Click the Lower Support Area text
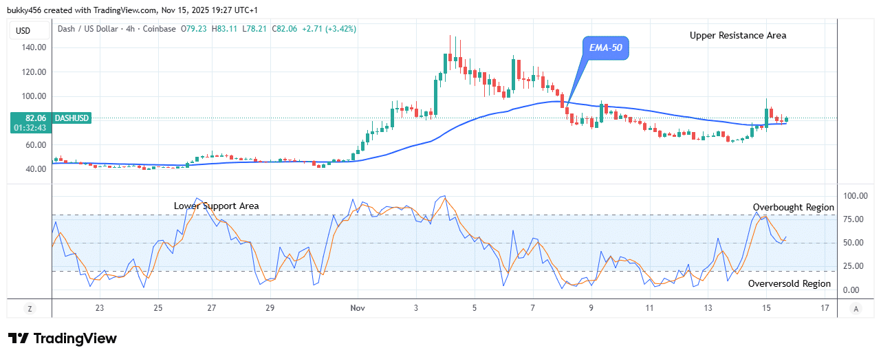This screenshot has height=359, width=881. click(x=217, y=206)
